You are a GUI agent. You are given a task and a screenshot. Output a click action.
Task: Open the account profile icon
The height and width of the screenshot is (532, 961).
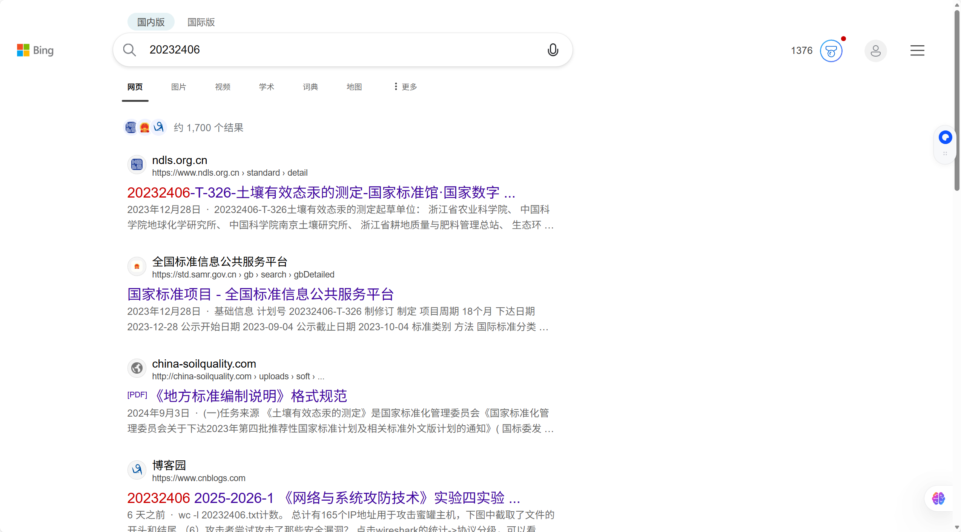[x=876, y=51]
